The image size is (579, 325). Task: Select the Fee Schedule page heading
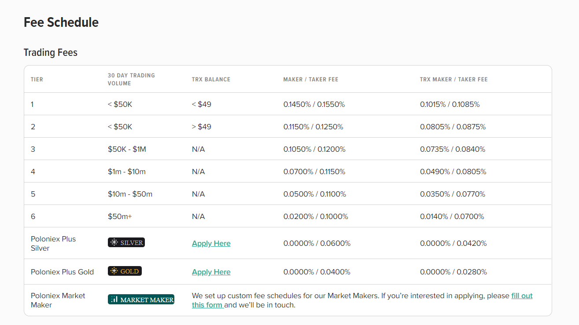[x=61, y=22]
